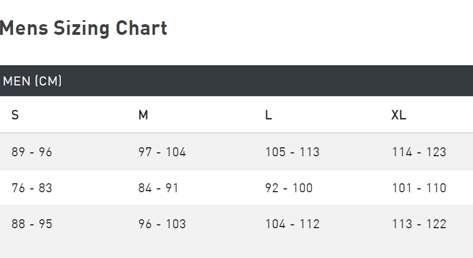The width and height of the screenshot is (473, 258).
Task: Click the word Chart in the title
Action: tap(141, 28)
